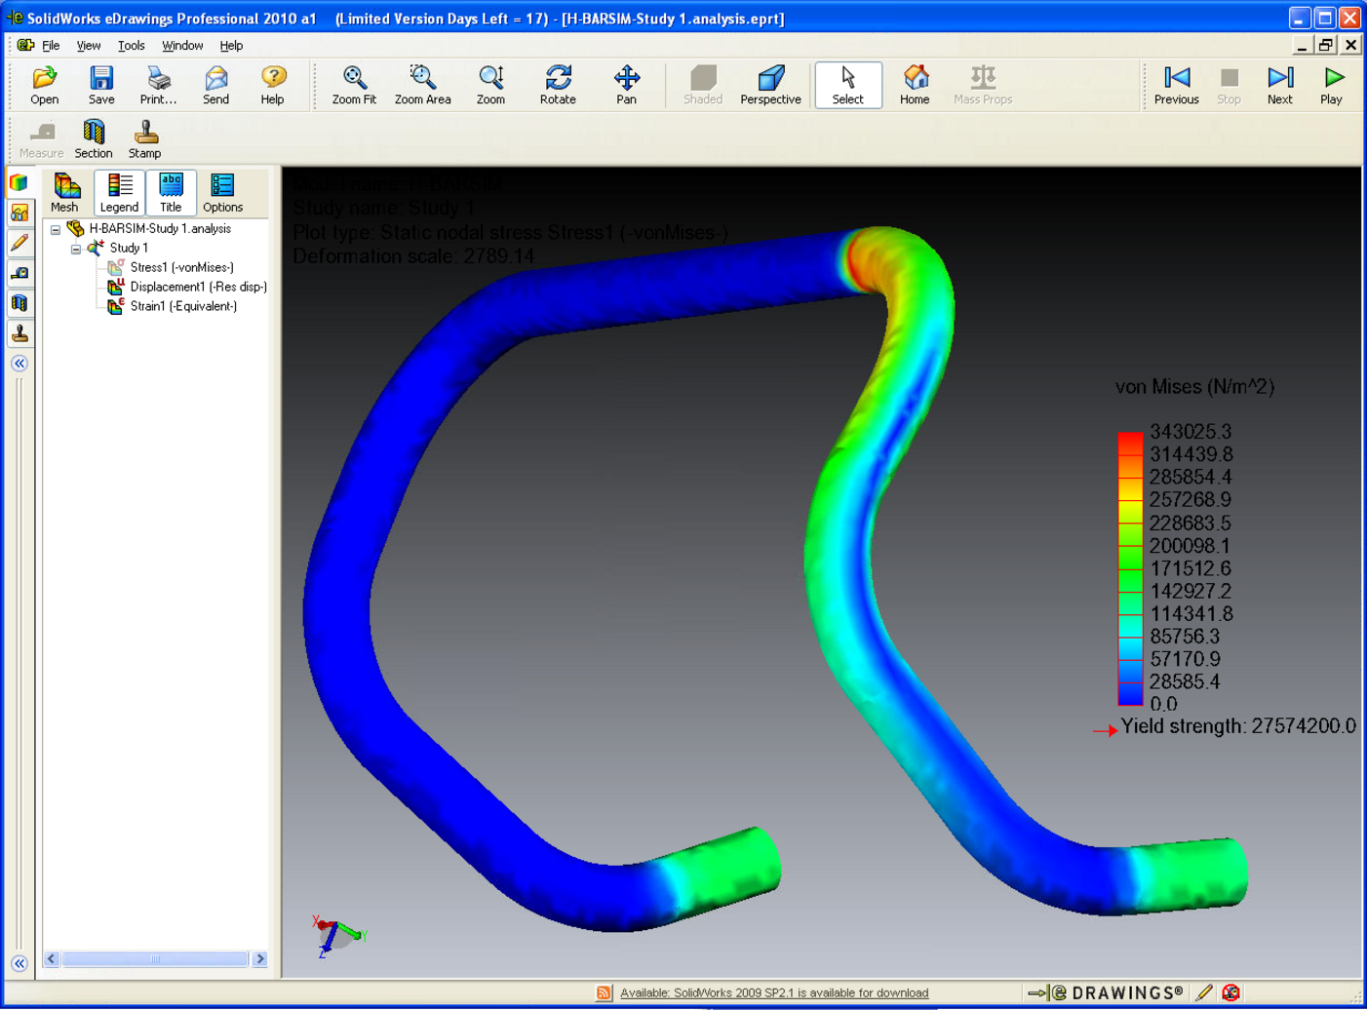Click the Section tool icon
The height and width of the screenshot is (1010, 1367).
(x=94, y=138)
